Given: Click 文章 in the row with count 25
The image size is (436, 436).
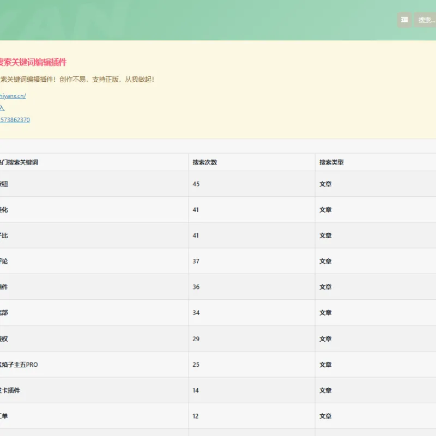Looking at the screenshot, I should [x=325, y=364].
